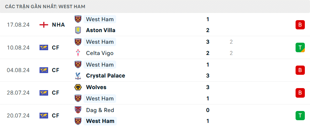Click the red B badge for the Aston Villa match
Viewport: 310px width, 126px height.
tap(300, 25)
